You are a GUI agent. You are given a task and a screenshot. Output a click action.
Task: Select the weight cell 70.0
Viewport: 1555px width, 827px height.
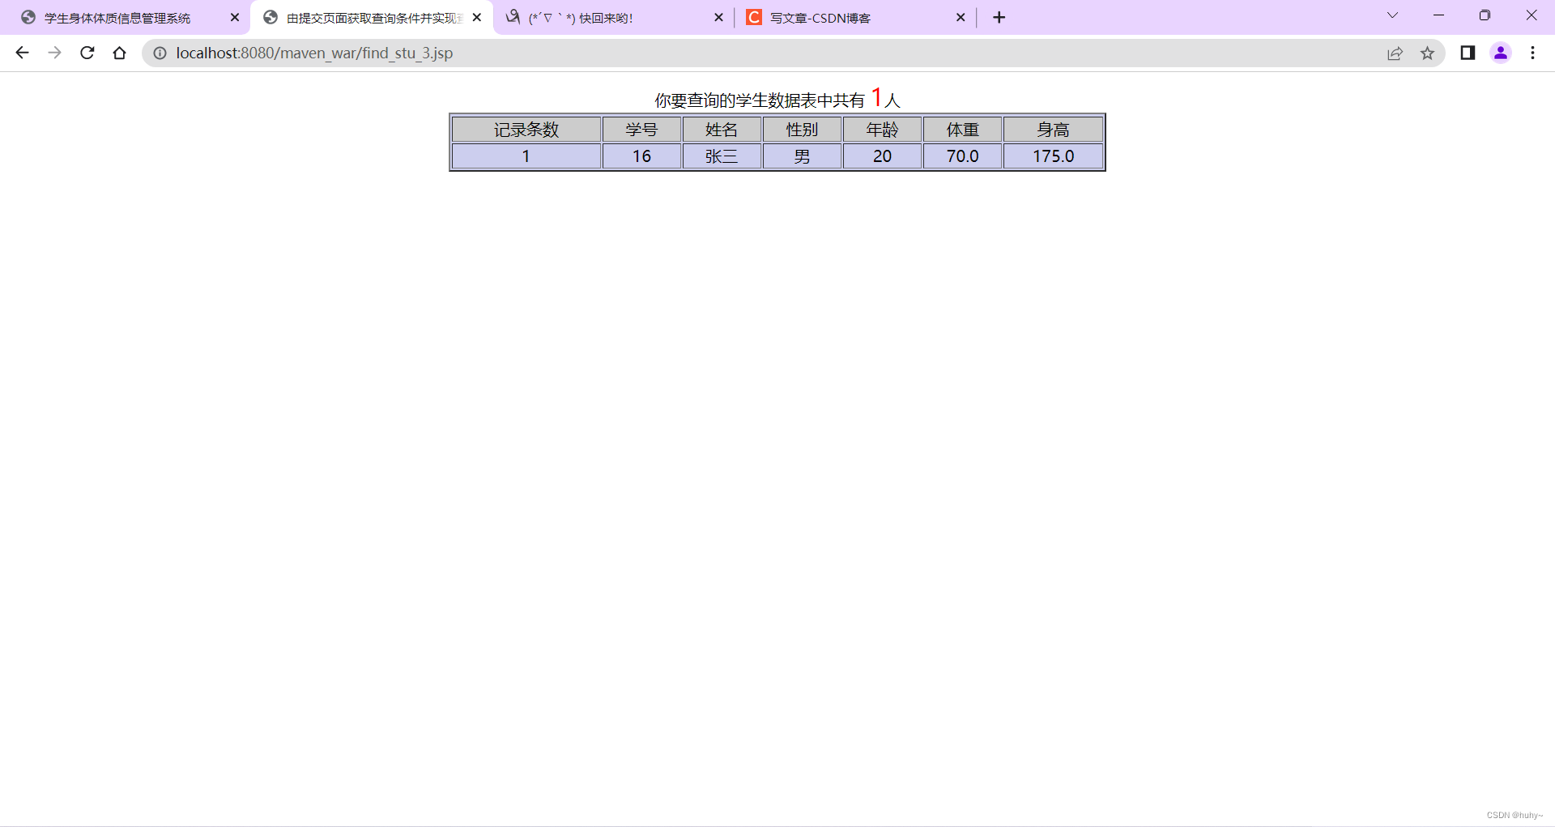(x=962, y=156)
